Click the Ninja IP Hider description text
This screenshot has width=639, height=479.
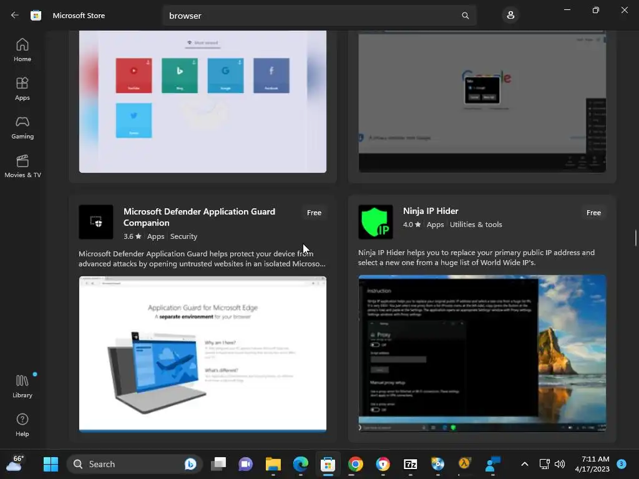pyautogui.click(x=476, y=258)
